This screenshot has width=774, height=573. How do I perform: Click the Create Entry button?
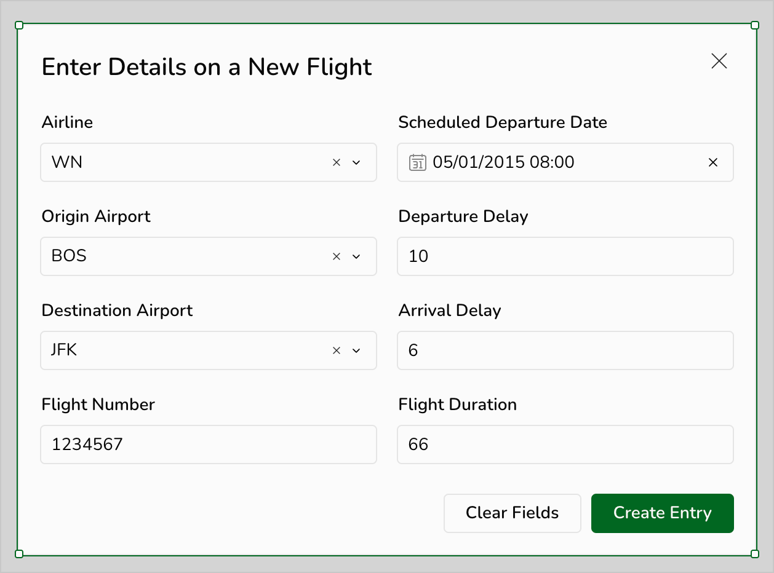(x=662, y=513)
